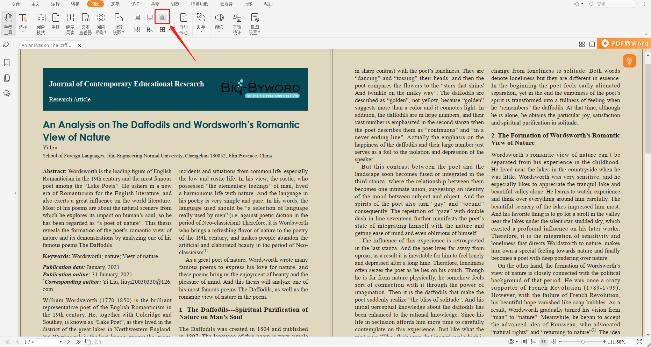Image resolution: width=651 pixels, height=347 pixels.
Task: Open View settings (视图设置) dropdown
Action: click(255, 23)
